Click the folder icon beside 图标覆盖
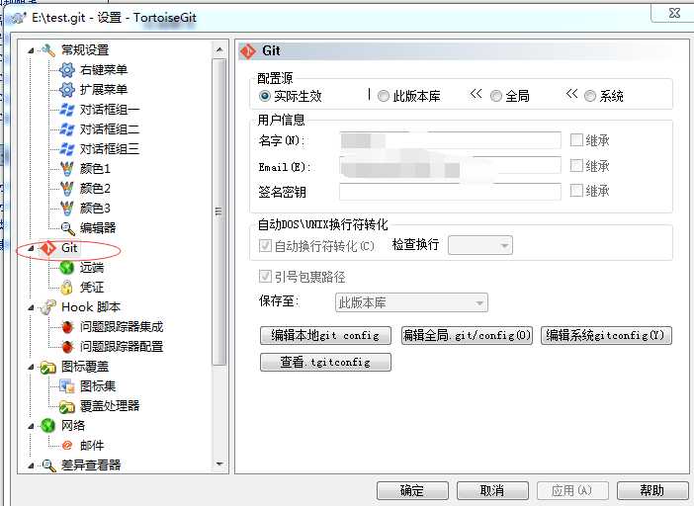The height and width of the screenshot is (506, 694). click(x=47, y=367)
